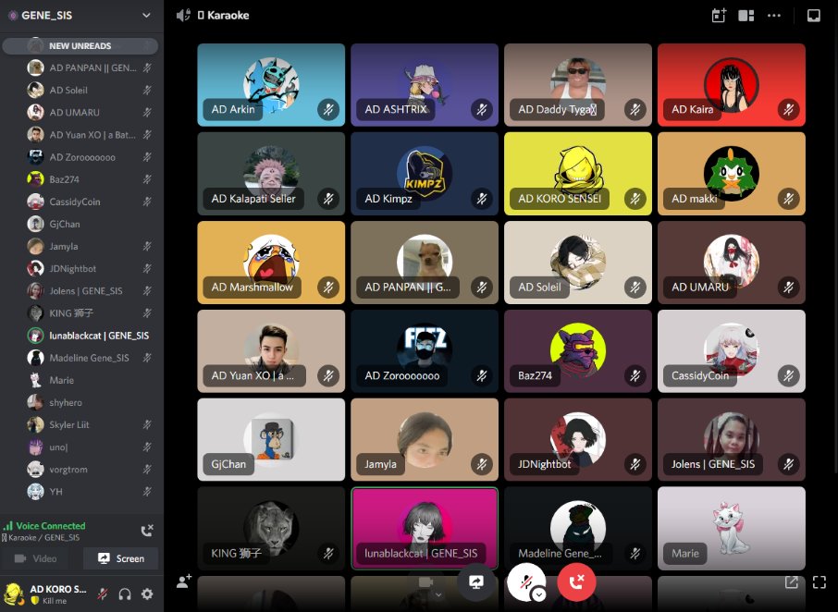Select Jolens | GENE_SIS in sidebar
This screenshot has width=838, height=612.
tap(90, 291)
